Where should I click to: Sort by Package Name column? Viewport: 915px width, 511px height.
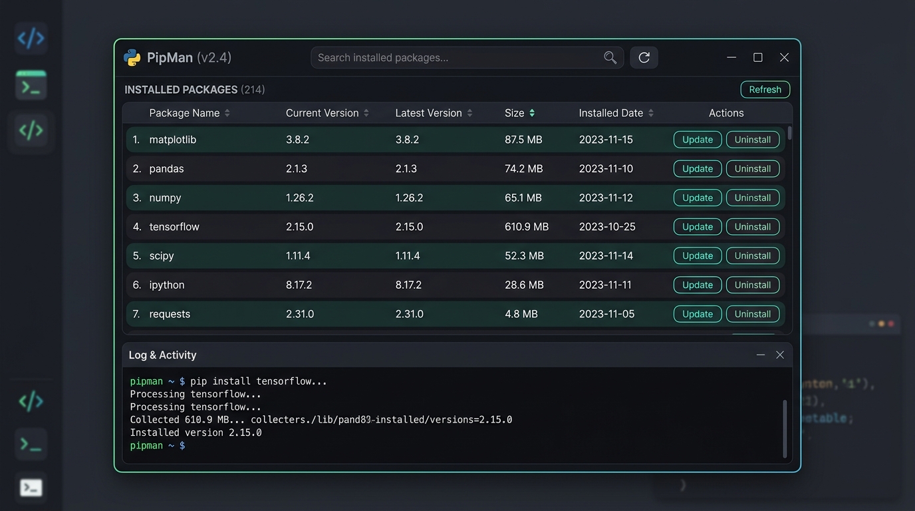pyautogui.click(x=190, y=113)
